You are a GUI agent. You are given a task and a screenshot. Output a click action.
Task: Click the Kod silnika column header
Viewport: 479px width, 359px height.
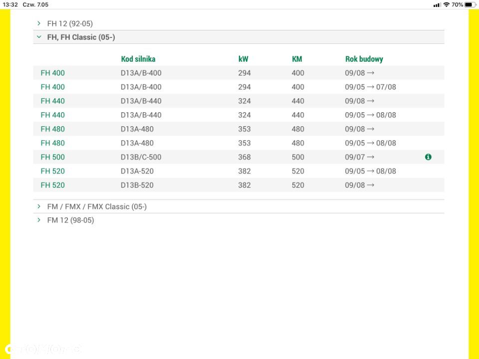click(x=138, y=59)
